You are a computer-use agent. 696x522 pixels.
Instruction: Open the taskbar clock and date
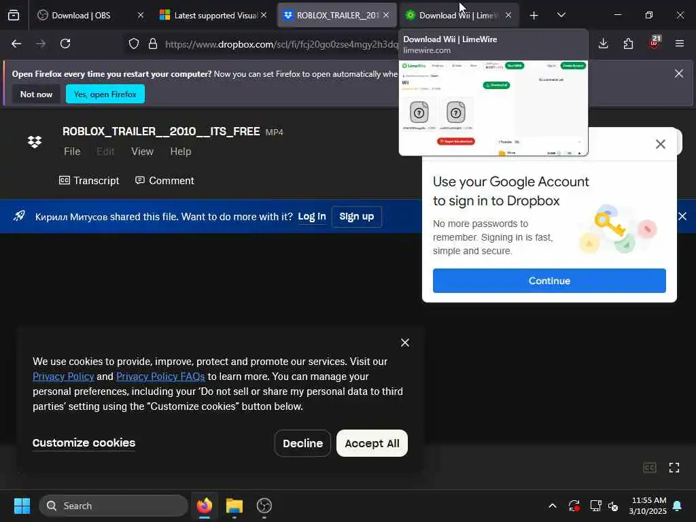pyautogui.click(x=648, y=506)
